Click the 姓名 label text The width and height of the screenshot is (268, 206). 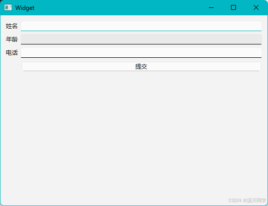tap(12, 26)
